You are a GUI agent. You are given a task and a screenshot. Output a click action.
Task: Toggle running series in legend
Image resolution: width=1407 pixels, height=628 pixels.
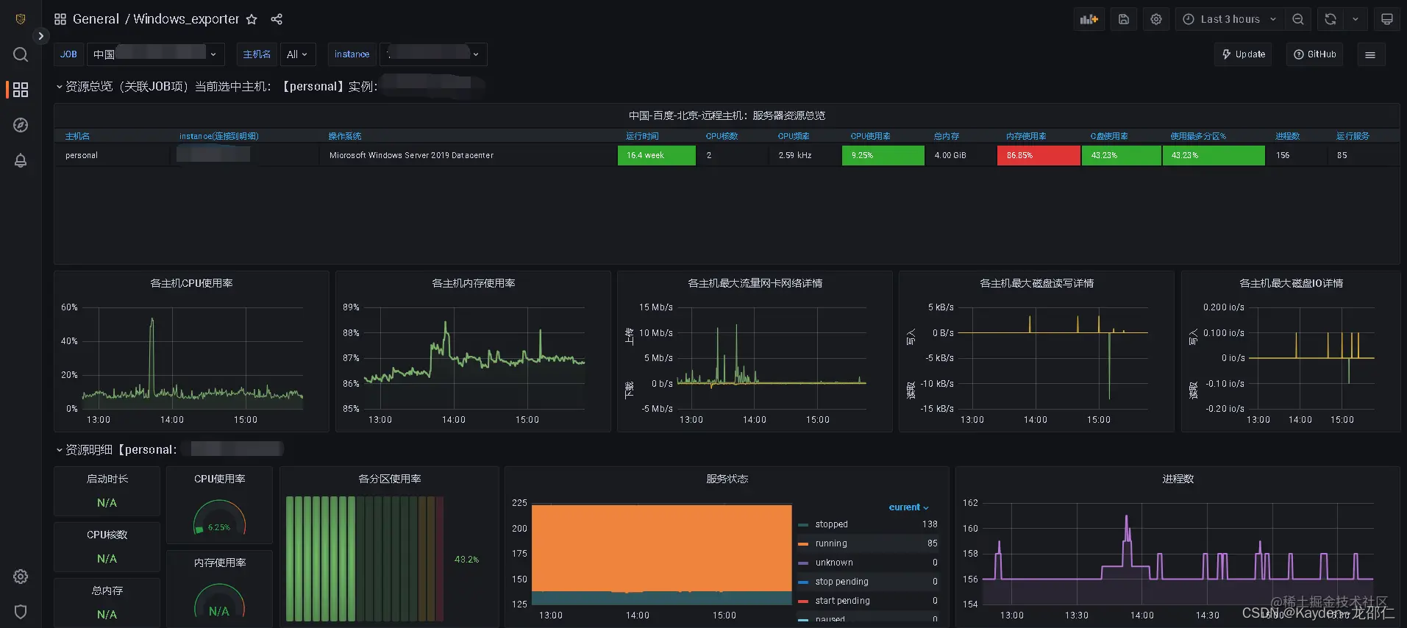point(831,543)
